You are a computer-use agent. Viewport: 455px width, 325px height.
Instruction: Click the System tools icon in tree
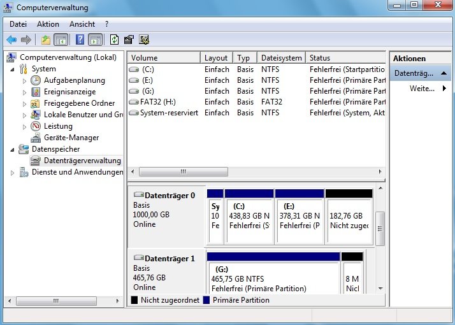pyautogui.click(x=24, y=69)
